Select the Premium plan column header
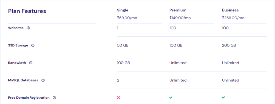 (x=178, y=10)
